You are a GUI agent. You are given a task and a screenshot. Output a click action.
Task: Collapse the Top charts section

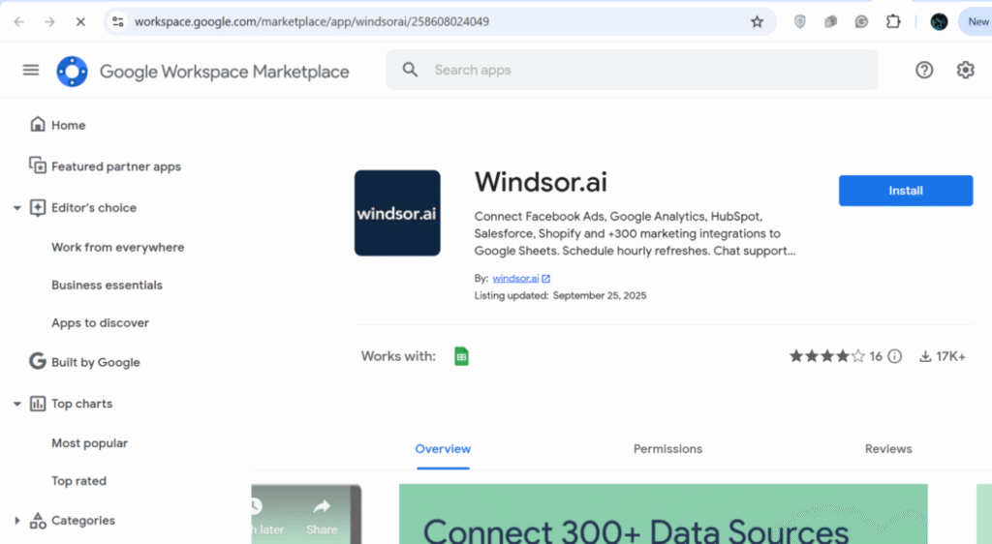[x=16, y=404]
